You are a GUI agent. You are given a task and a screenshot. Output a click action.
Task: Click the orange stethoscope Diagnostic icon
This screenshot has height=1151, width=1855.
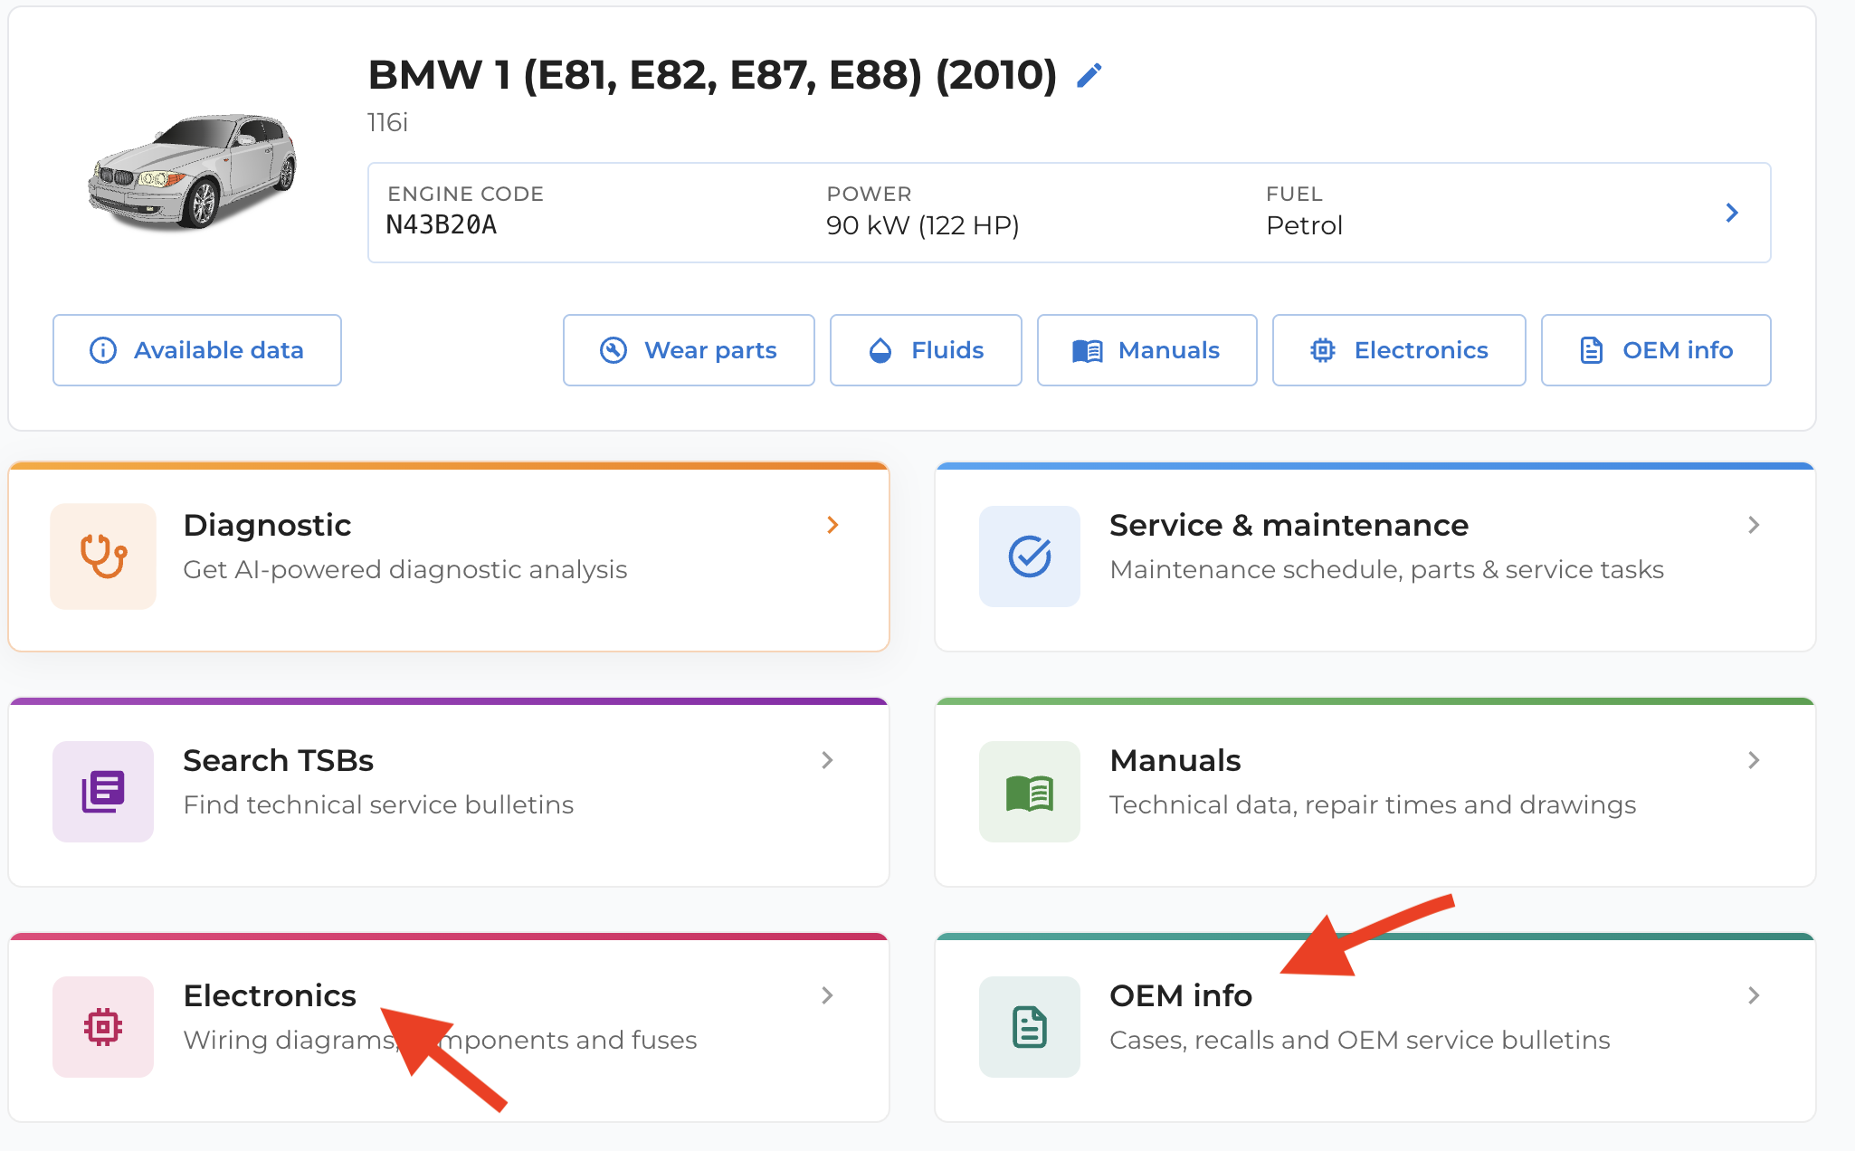103,556
